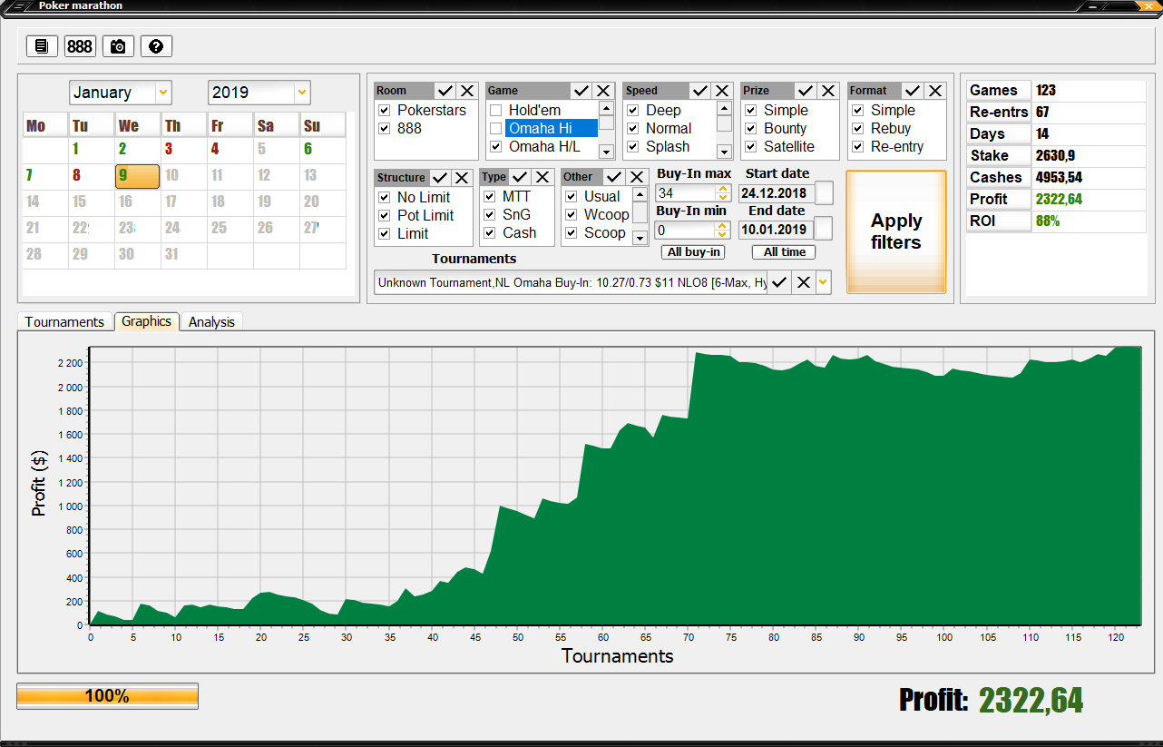This screenshot has height=747, width=1163.
Task: Select January 9 in the calendar
Action: (x=138, y=176)
